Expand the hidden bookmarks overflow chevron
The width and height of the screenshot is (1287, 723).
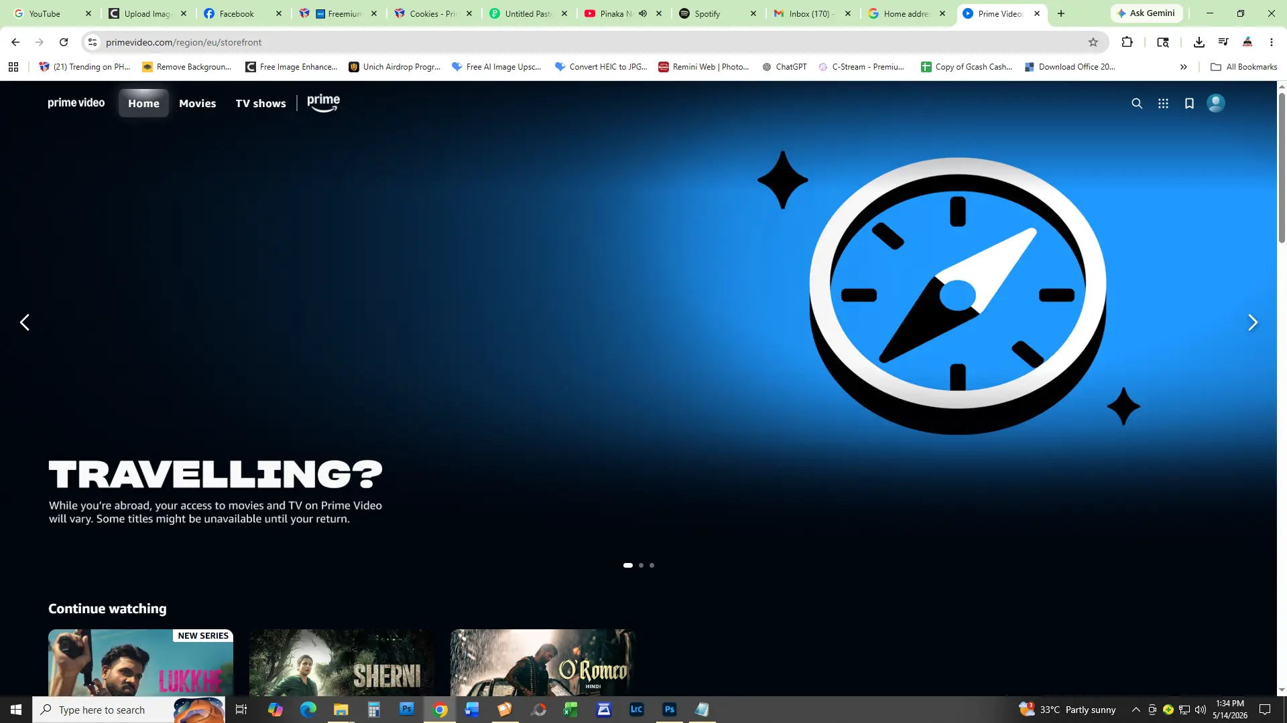[1184, 67]
